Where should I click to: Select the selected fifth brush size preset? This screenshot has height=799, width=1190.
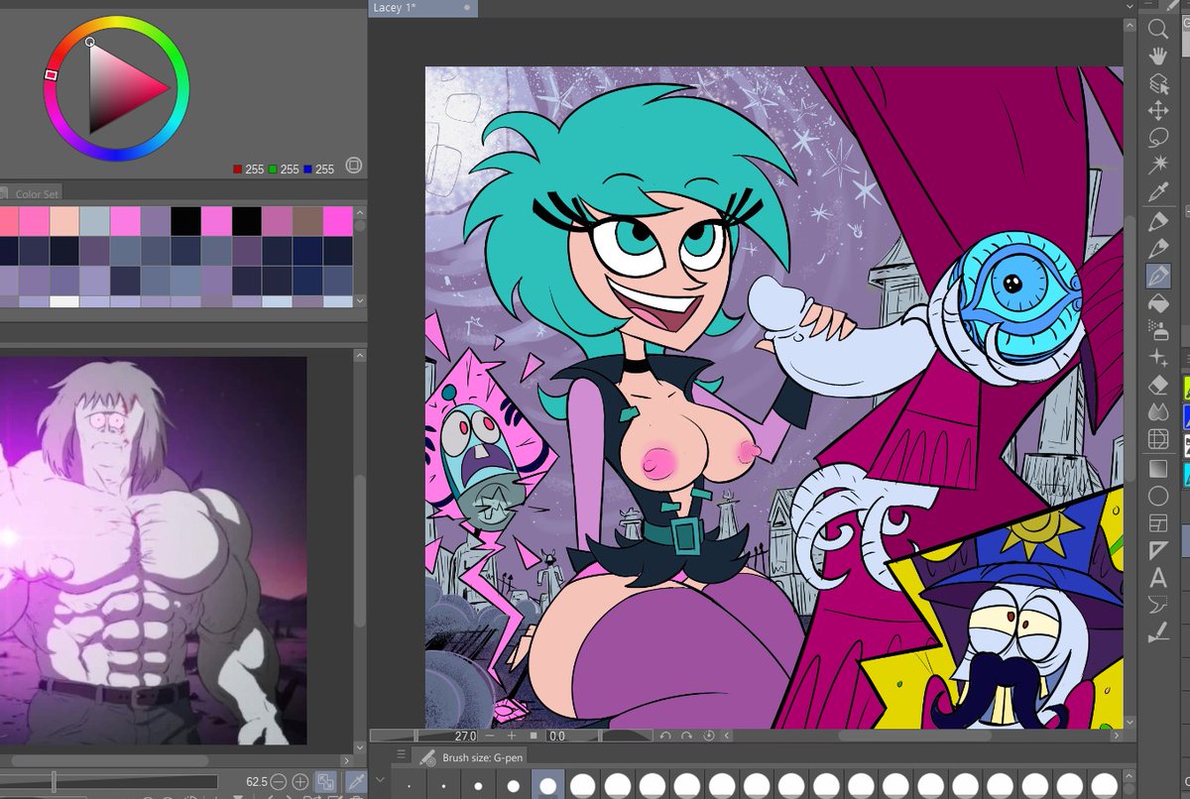(x=546, y=783)
